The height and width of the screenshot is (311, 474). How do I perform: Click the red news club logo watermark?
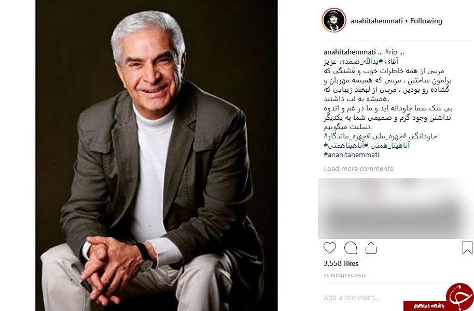[x=439, y=298]
